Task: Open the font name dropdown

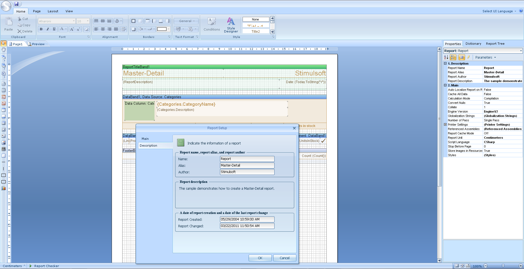Action: [74, 21]
